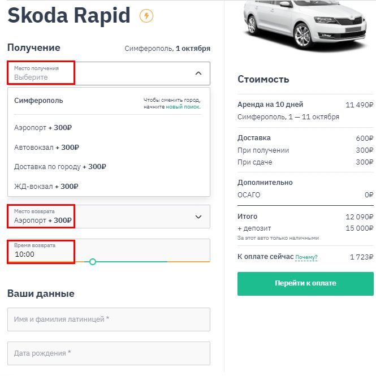Click the return time slider handle
376x376 pixels.
tap(93, 262)
